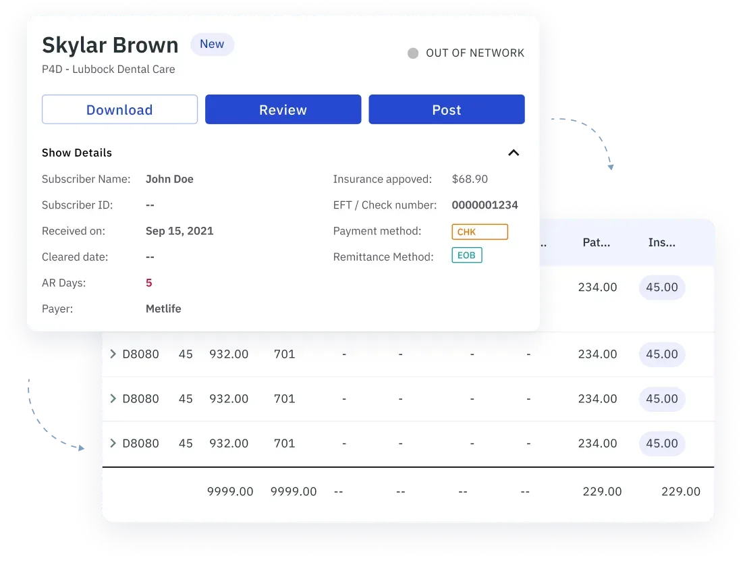Image resolution: width=745 pixels, height=563 pixels.
Task: Click the Pat... column header
Action: tap(597, 242)
